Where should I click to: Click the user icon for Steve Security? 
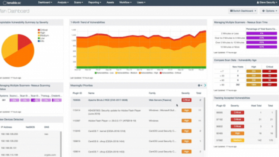pyautogui.click(x=258, y=3)
